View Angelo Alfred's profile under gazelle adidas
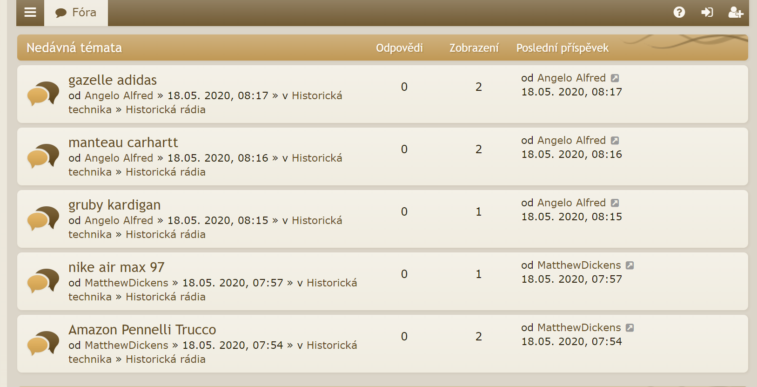 (x=119, y=96)
